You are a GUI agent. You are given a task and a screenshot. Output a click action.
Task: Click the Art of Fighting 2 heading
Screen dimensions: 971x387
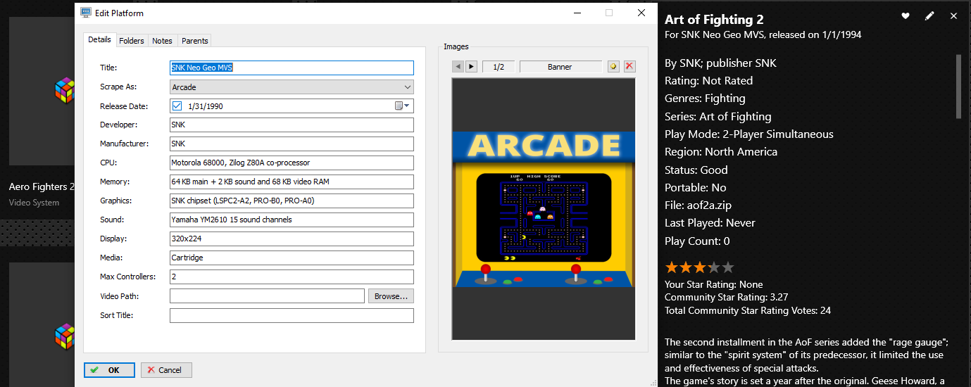(714, 19)
